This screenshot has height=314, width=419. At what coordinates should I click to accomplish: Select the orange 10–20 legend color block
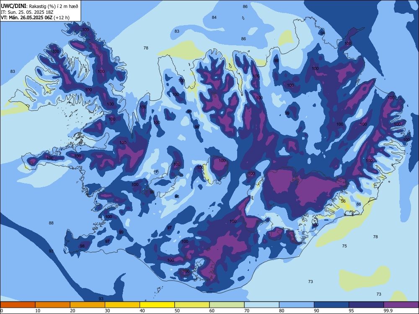coord(53,305)
